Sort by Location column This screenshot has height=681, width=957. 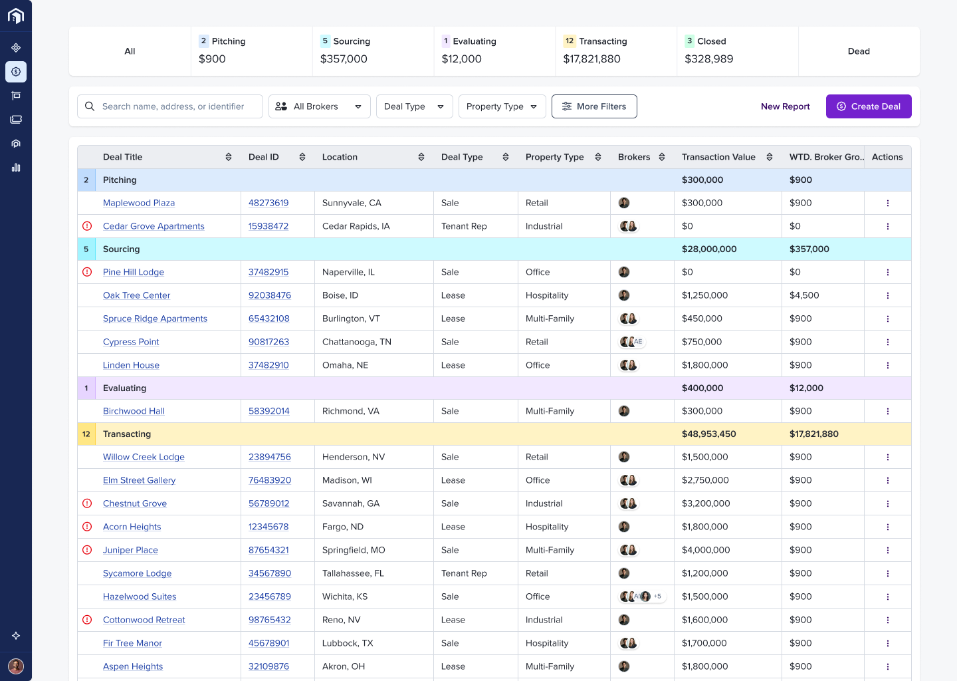pyautogui.click(x=421, y=157)
